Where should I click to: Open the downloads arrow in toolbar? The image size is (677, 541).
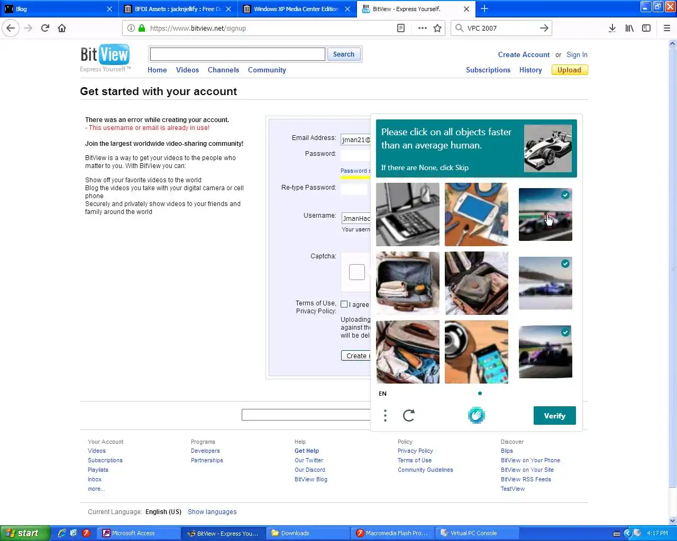coord(612,28)
